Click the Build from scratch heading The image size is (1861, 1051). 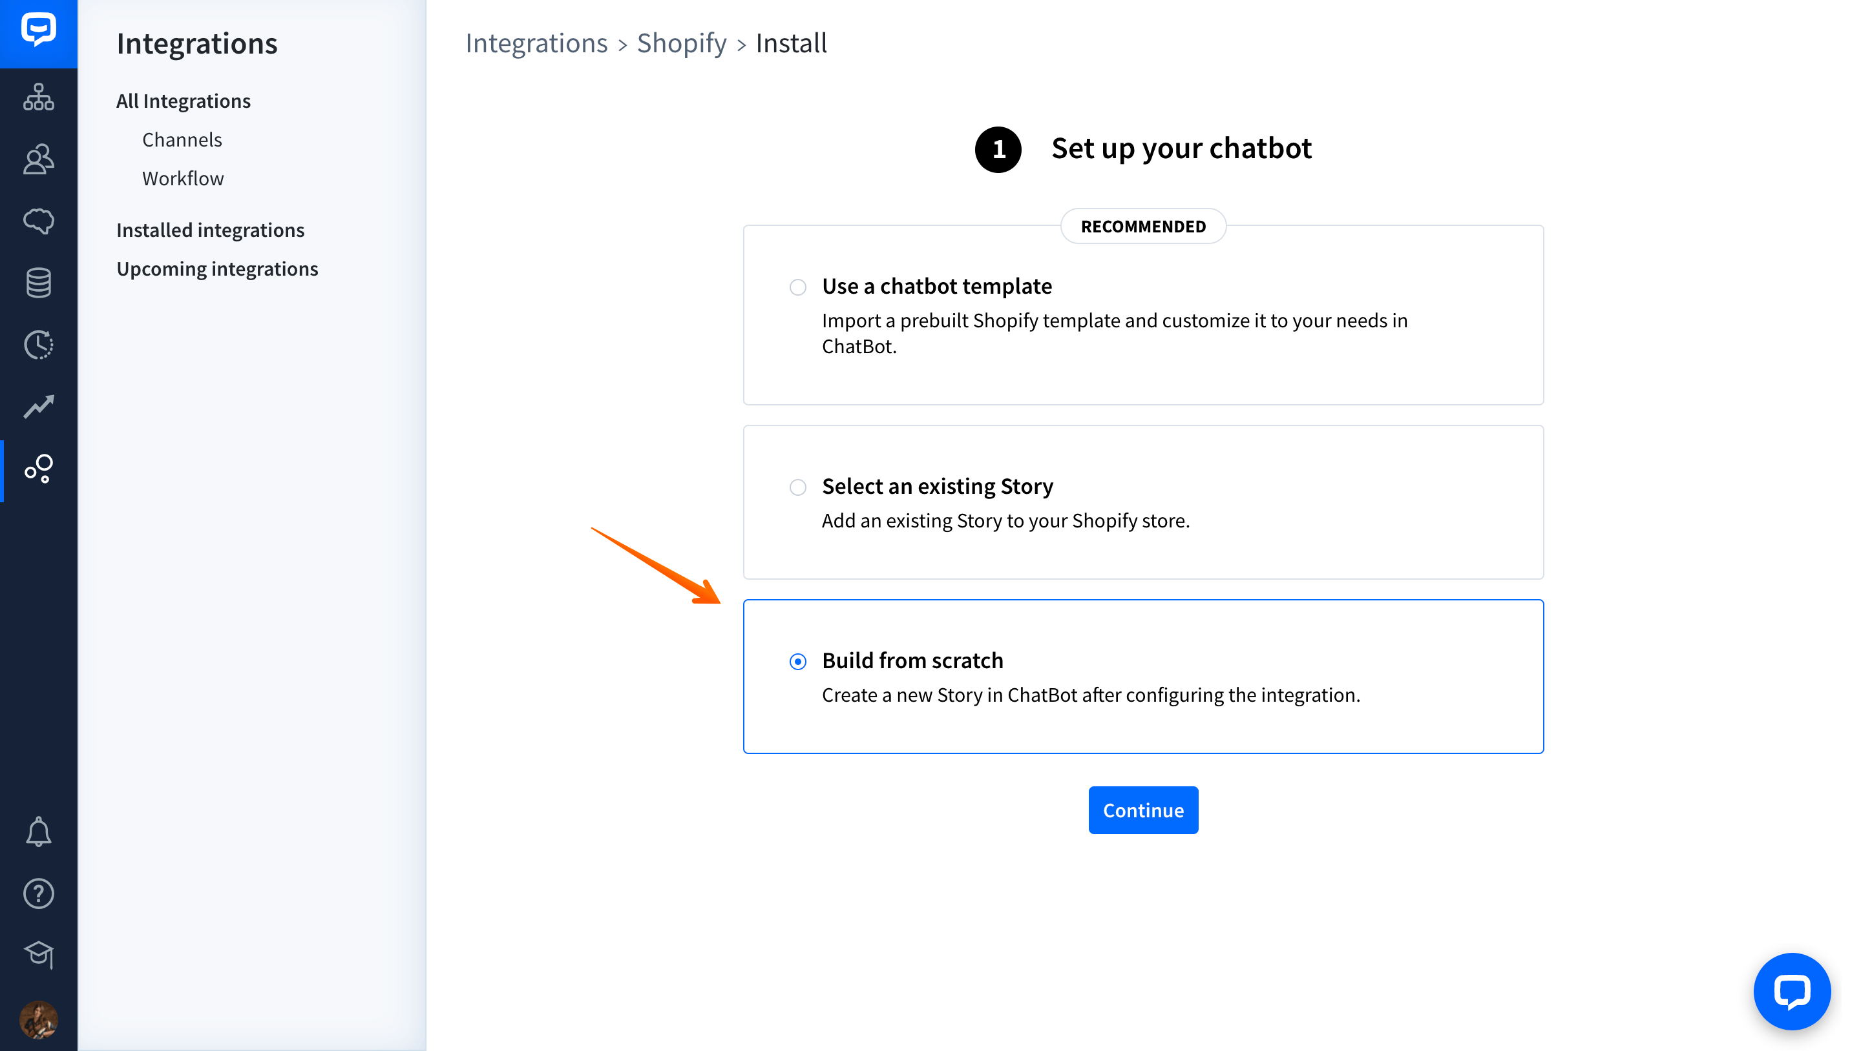pos(912,660)
